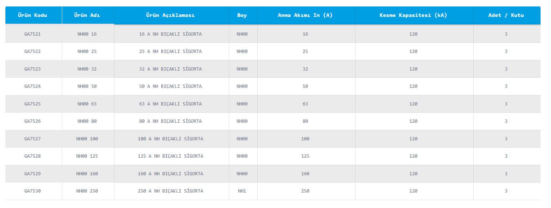Viewport: 551px width, 208px height.
Task: Select the GA7525 product code cell
Action: pos(33,104)
